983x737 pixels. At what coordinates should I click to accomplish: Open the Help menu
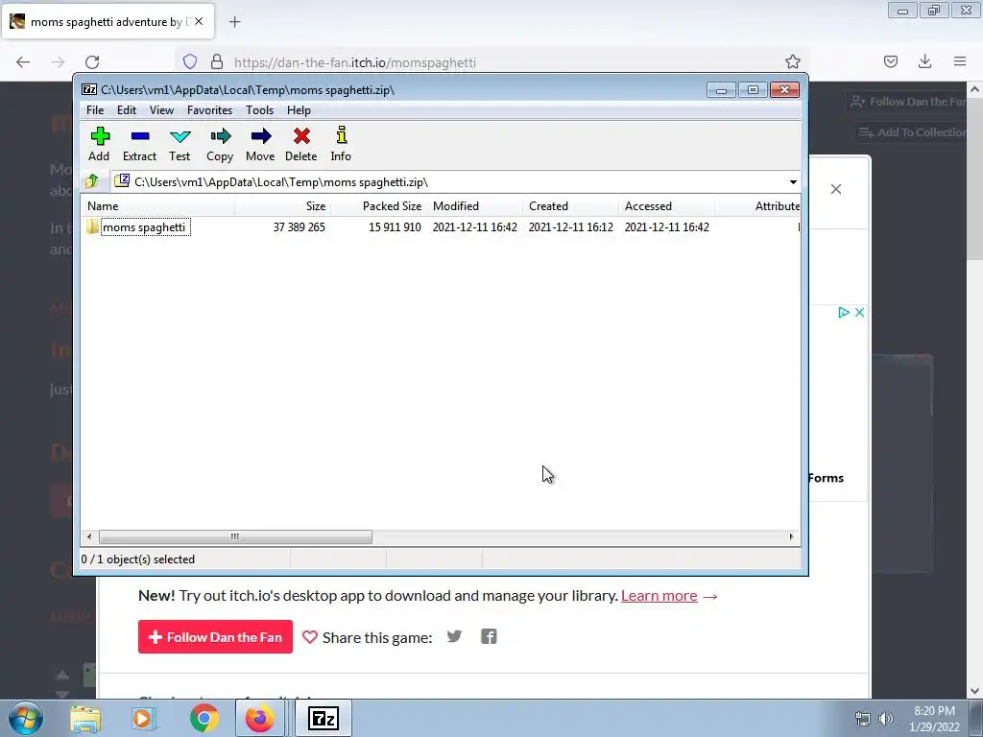coord(300,110)
